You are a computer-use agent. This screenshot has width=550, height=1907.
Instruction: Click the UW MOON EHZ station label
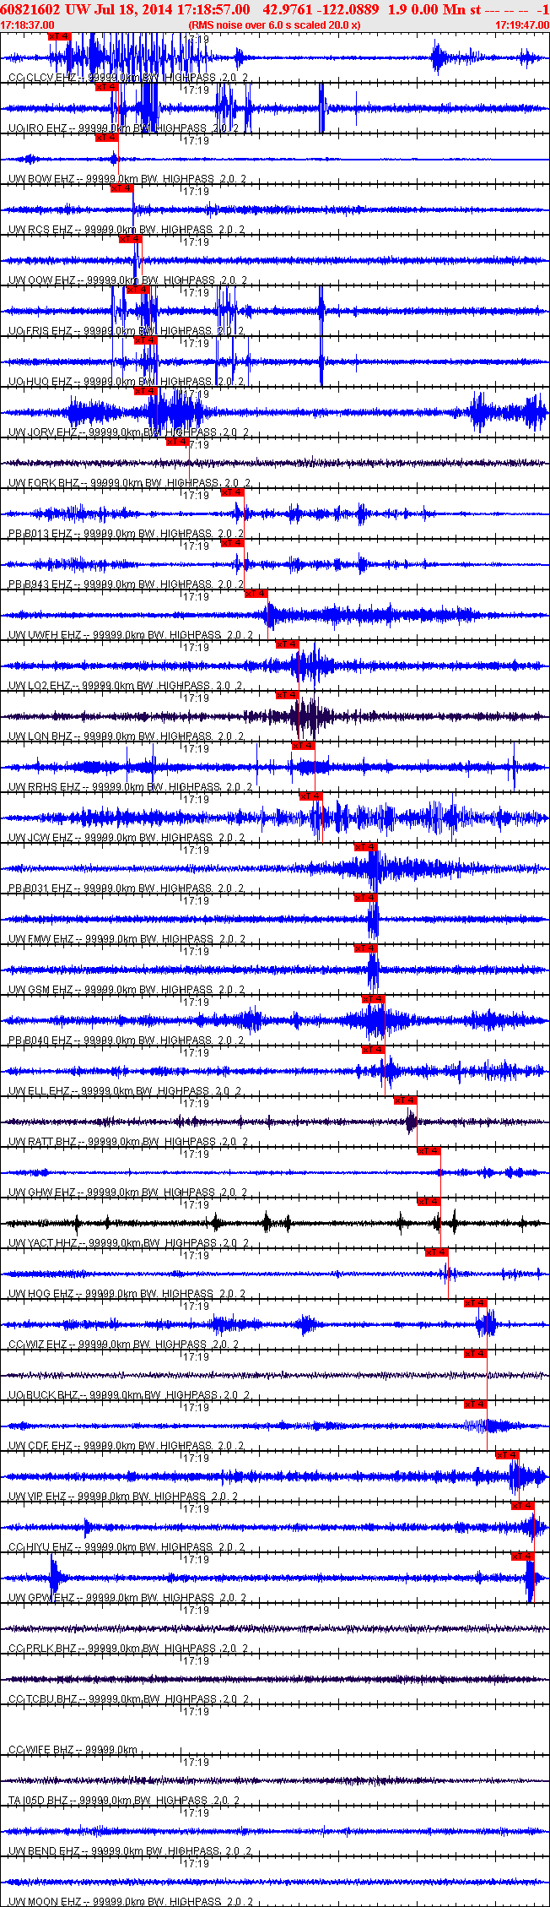[45, 1902]
